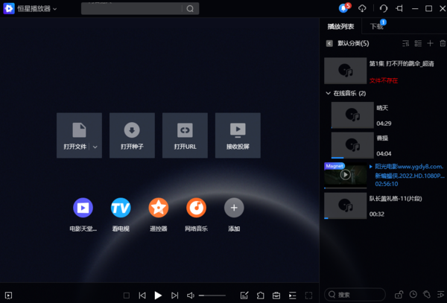Collapse the 在线音乐 (2) group
This screenshot has height=303, width=447.
click(x=329, y=94)
